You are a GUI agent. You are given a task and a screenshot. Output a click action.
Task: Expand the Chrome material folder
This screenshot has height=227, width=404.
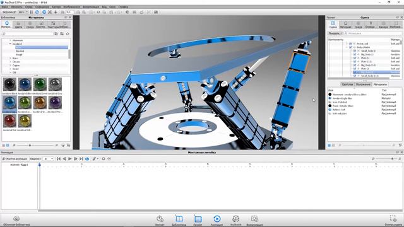pos(10,62)
